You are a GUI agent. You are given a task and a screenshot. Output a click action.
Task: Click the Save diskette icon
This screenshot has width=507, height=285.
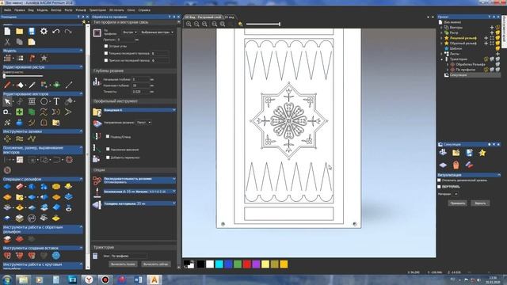pos(32,31)
